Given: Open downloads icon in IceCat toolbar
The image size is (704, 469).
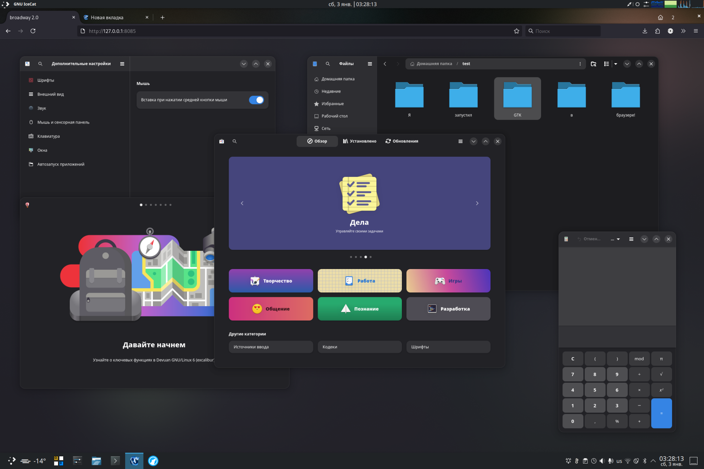Looking at the screenshot, I should tap(645, 31).
